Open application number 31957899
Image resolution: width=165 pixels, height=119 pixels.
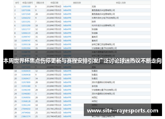pos(26,83)
